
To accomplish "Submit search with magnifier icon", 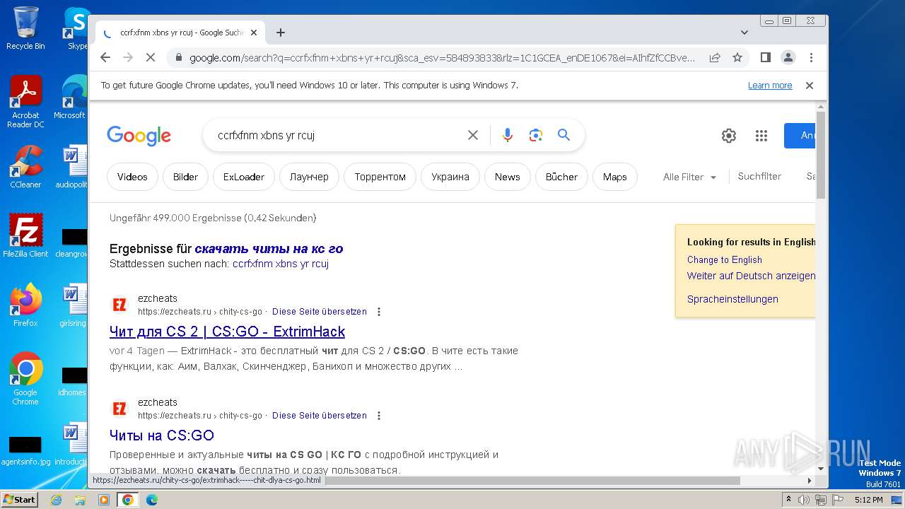I will point(564,135).
